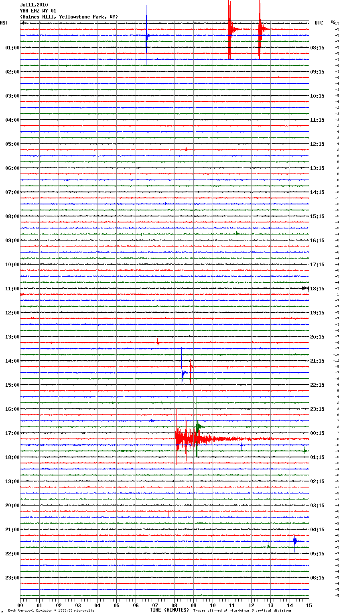Click minute tick label "15" on time axis
341x616 pixels.
click(x=309, y=605)
